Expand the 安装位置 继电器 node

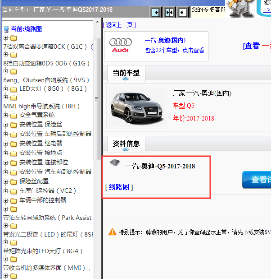click(6, 144)
